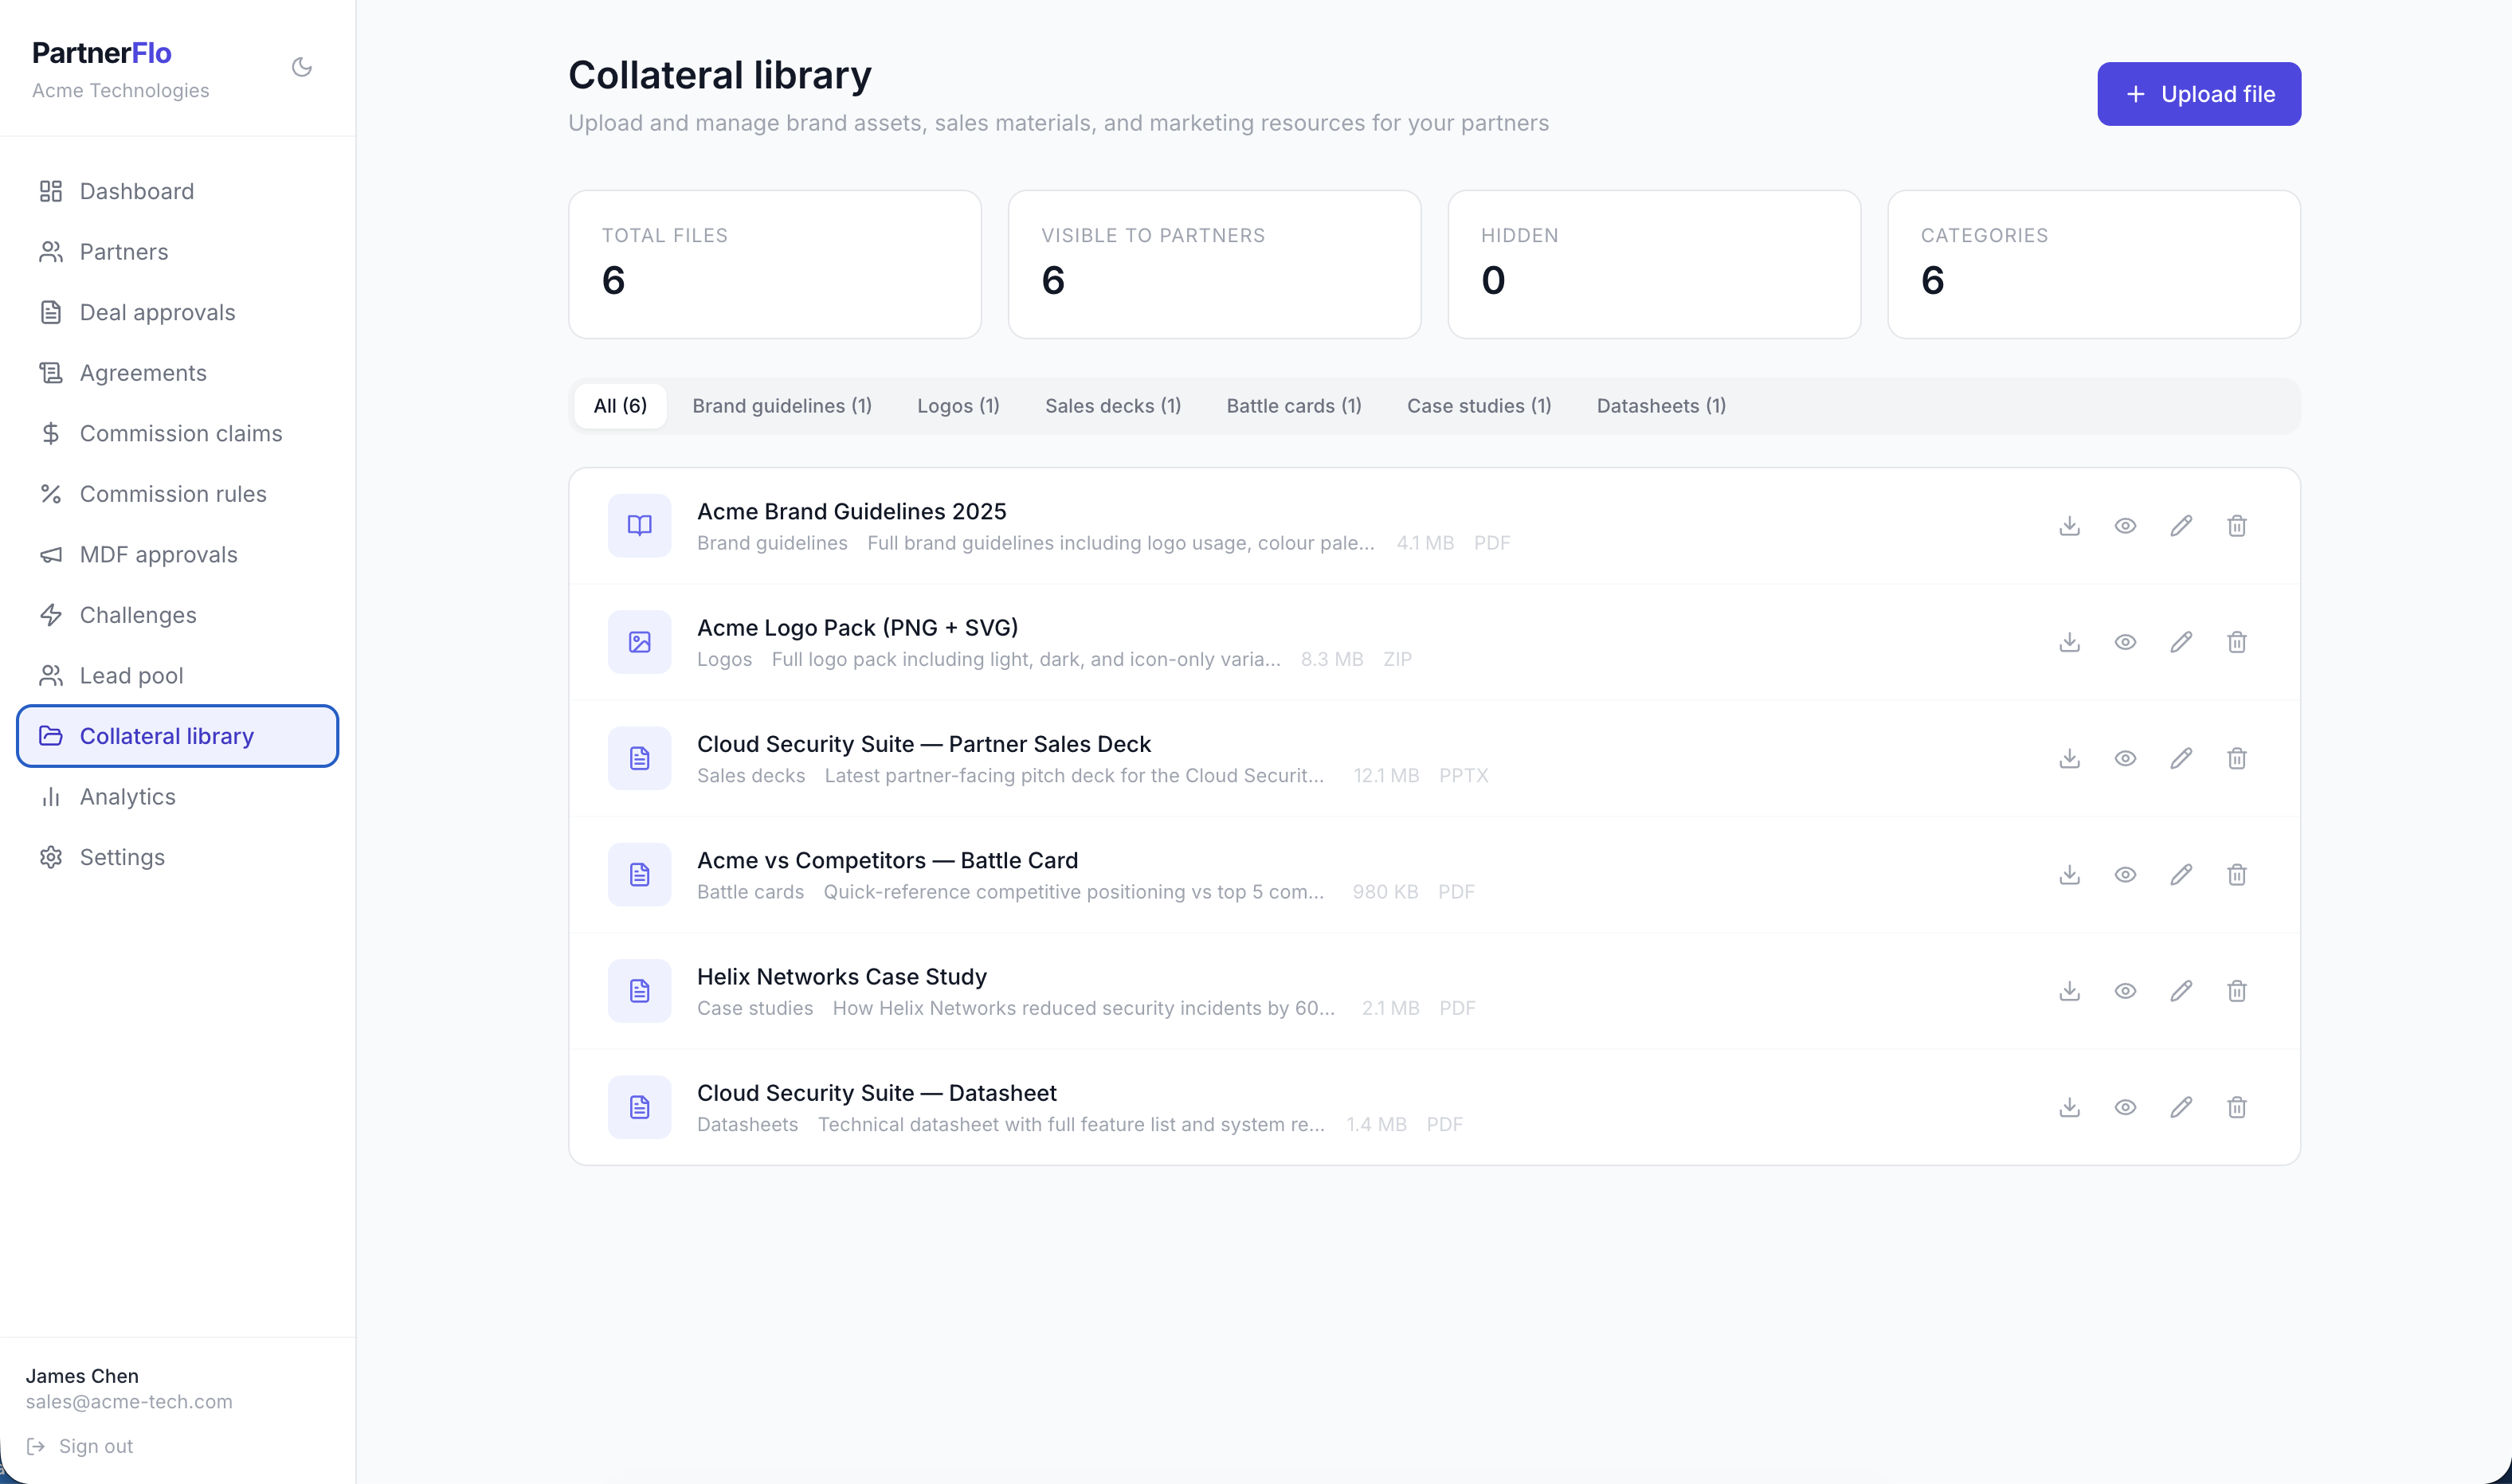Screen dimensions: 2512x1484
Task: View Case studies (1) tab
Action: point(1479,406)
